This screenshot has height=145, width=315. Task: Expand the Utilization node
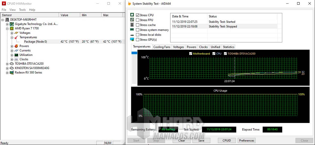(x=12, y=55)
